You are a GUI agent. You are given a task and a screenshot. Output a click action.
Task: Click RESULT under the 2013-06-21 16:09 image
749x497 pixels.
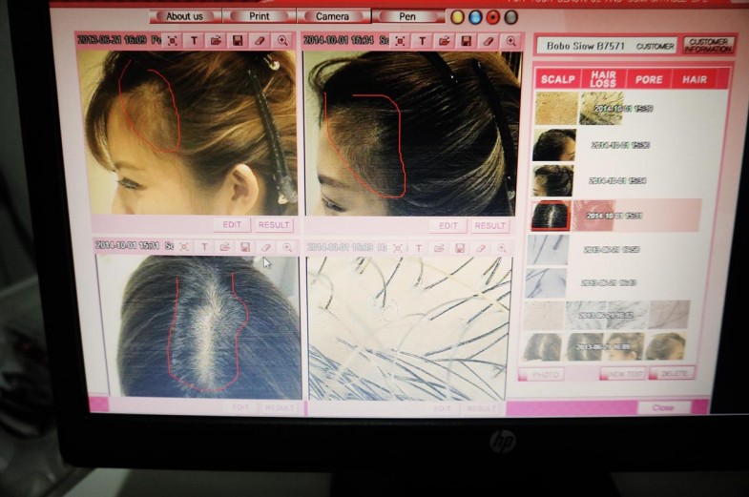274,224
